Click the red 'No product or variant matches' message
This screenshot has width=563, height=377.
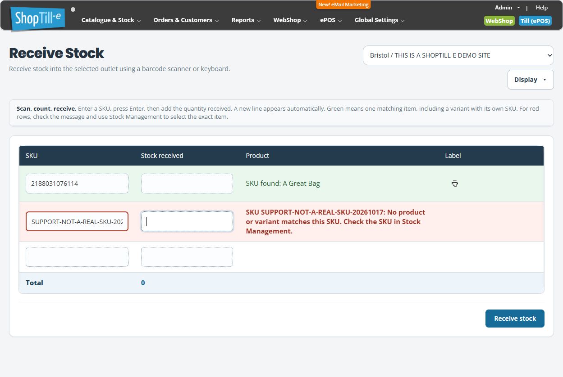335,221
